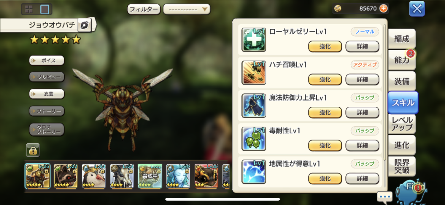Expand the 衣装 costume option
This screenshot has width=445, height=205.
coord(47,94)
